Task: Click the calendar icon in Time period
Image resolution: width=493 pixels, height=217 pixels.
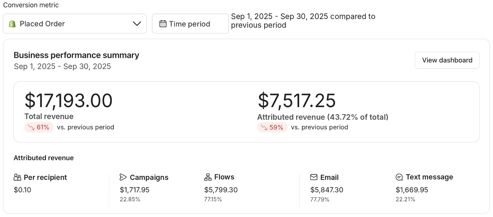Action: [163, 24]
